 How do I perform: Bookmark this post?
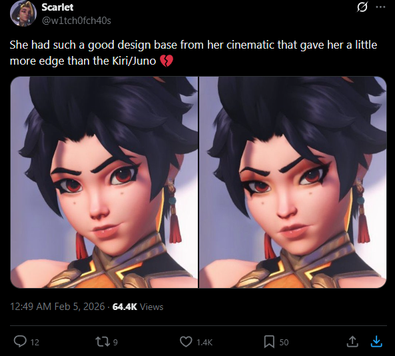[x=269, y=342]
